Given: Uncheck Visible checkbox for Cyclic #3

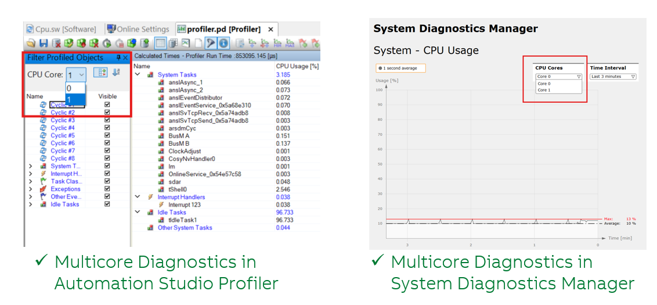Looking at the screenshot, I should [107, 120].
